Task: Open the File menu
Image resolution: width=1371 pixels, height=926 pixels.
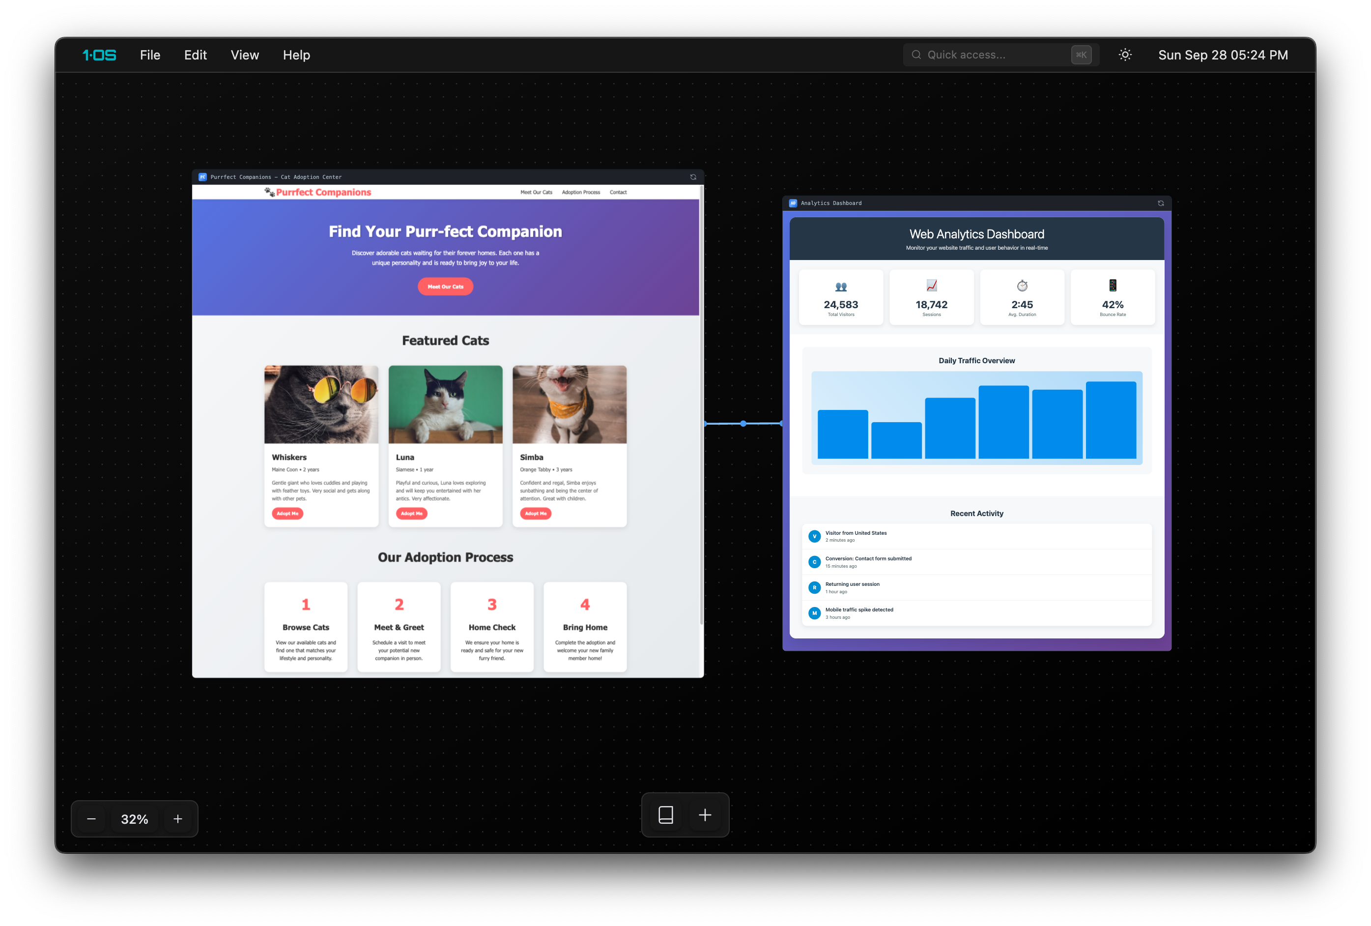Action: pos(150,55)
